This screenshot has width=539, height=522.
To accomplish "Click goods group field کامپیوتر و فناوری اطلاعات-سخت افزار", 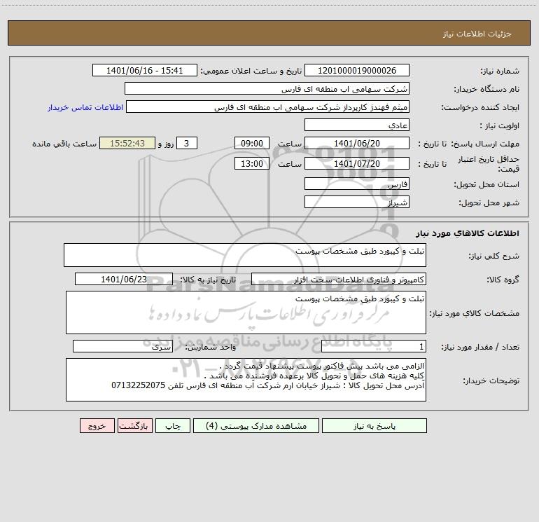I will (339, 279).
